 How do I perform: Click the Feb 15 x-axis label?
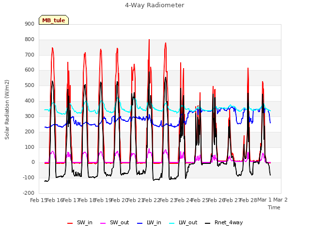point(38,200)
